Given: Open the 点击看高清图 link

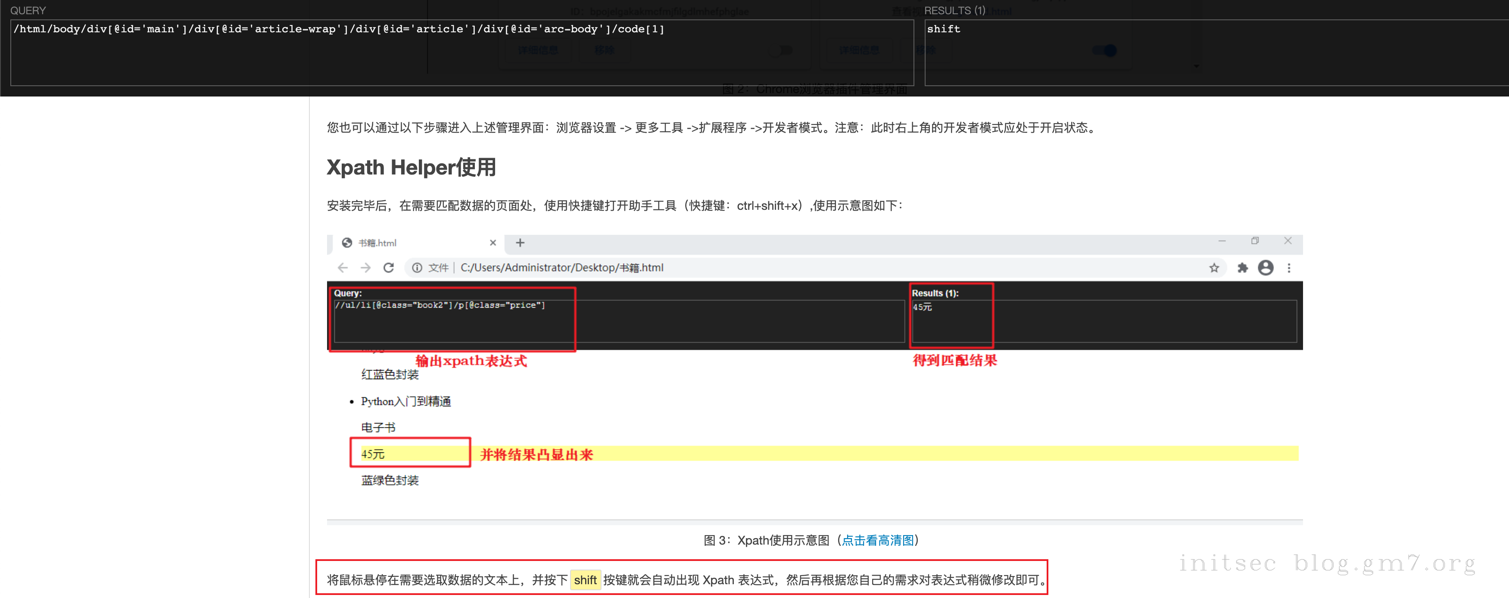Looking at the screenshot, I should (877, 540).
